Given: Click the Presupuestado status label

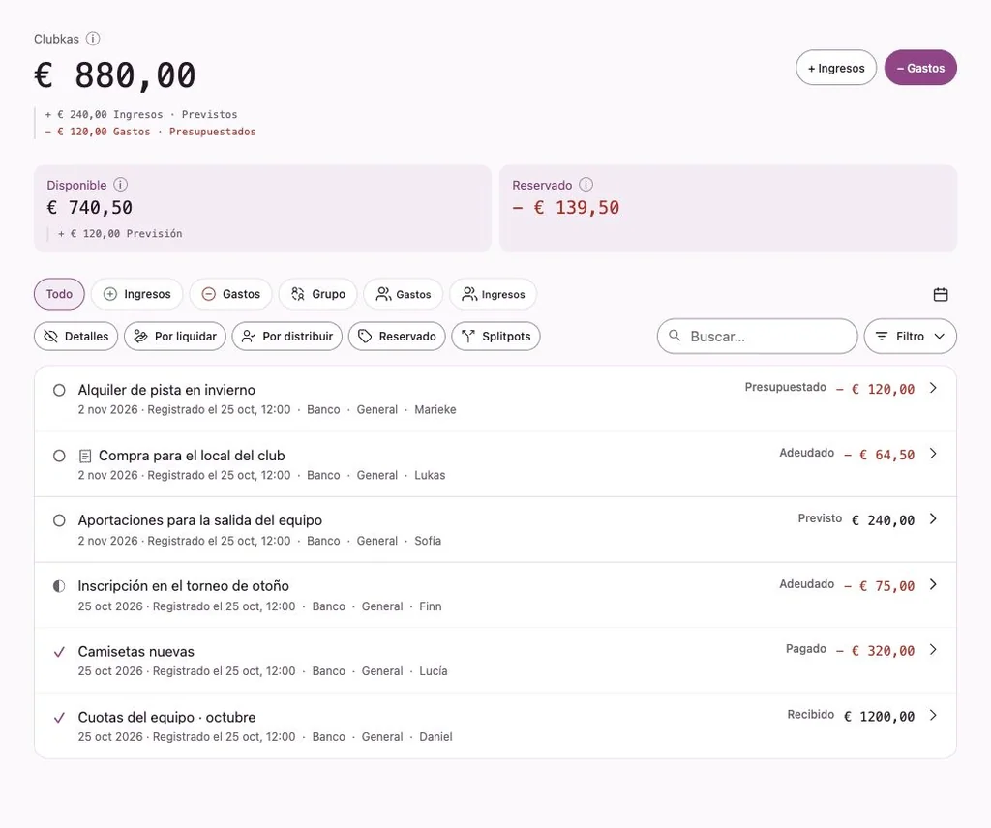Looking at the screenshot, I should 785,387.
